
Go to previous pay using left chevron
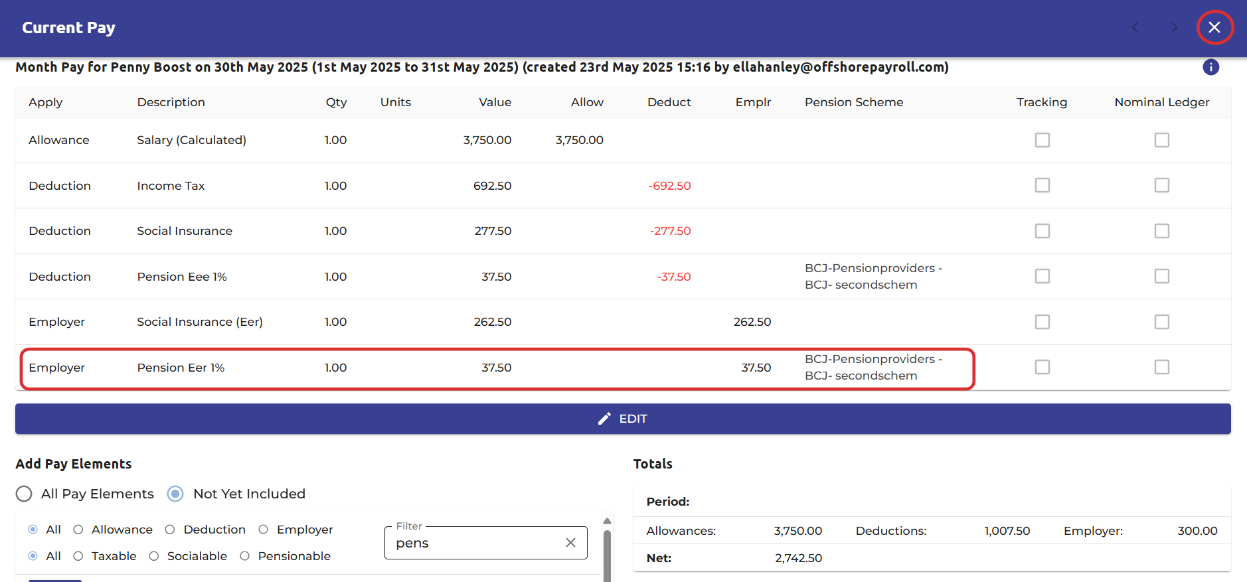tap(1135, 27)
